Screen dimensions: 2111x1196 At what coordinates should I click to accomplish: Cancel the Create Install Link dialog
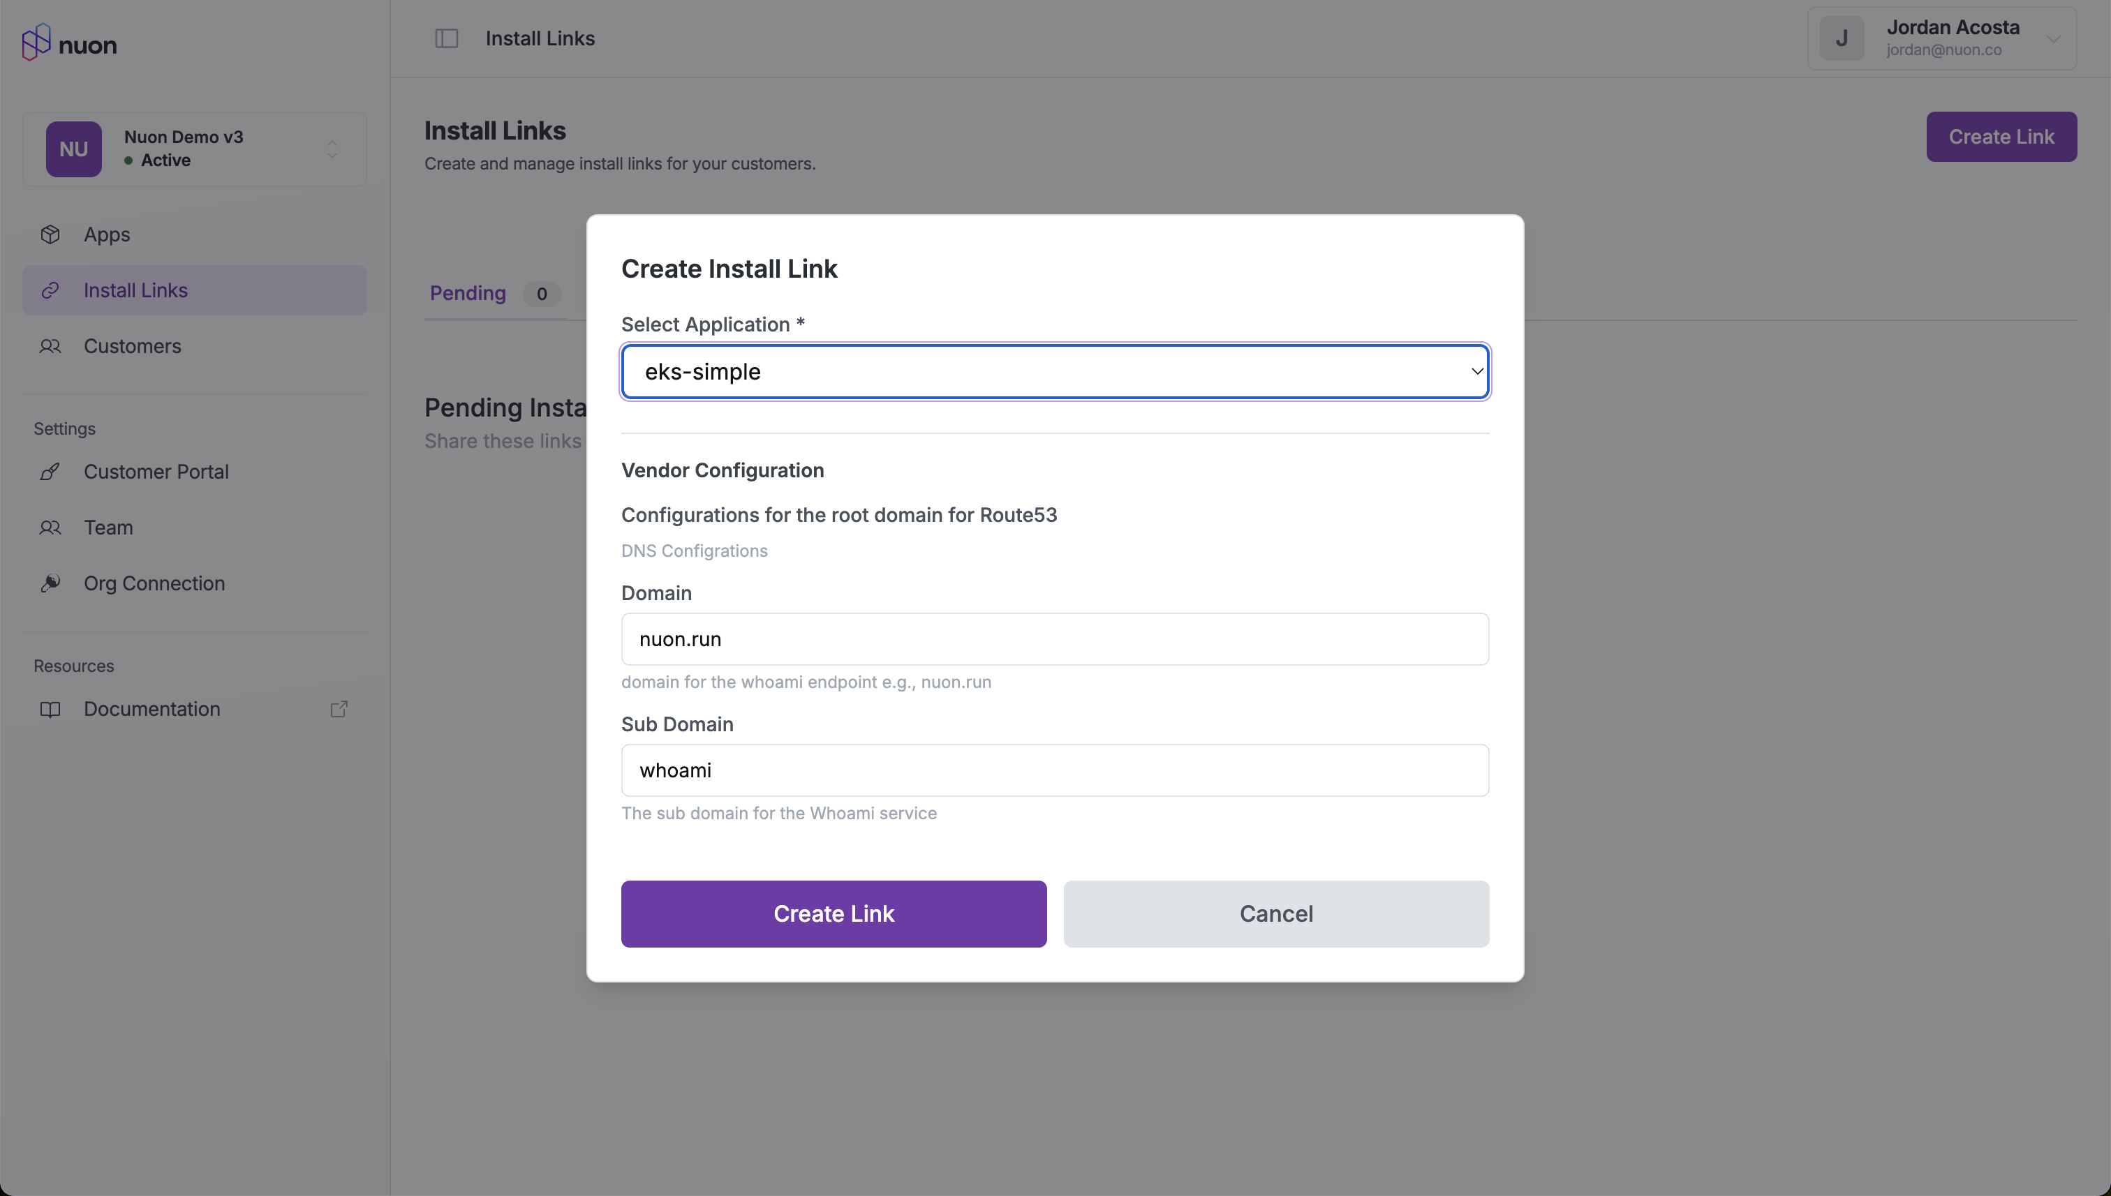(1275, 913)
